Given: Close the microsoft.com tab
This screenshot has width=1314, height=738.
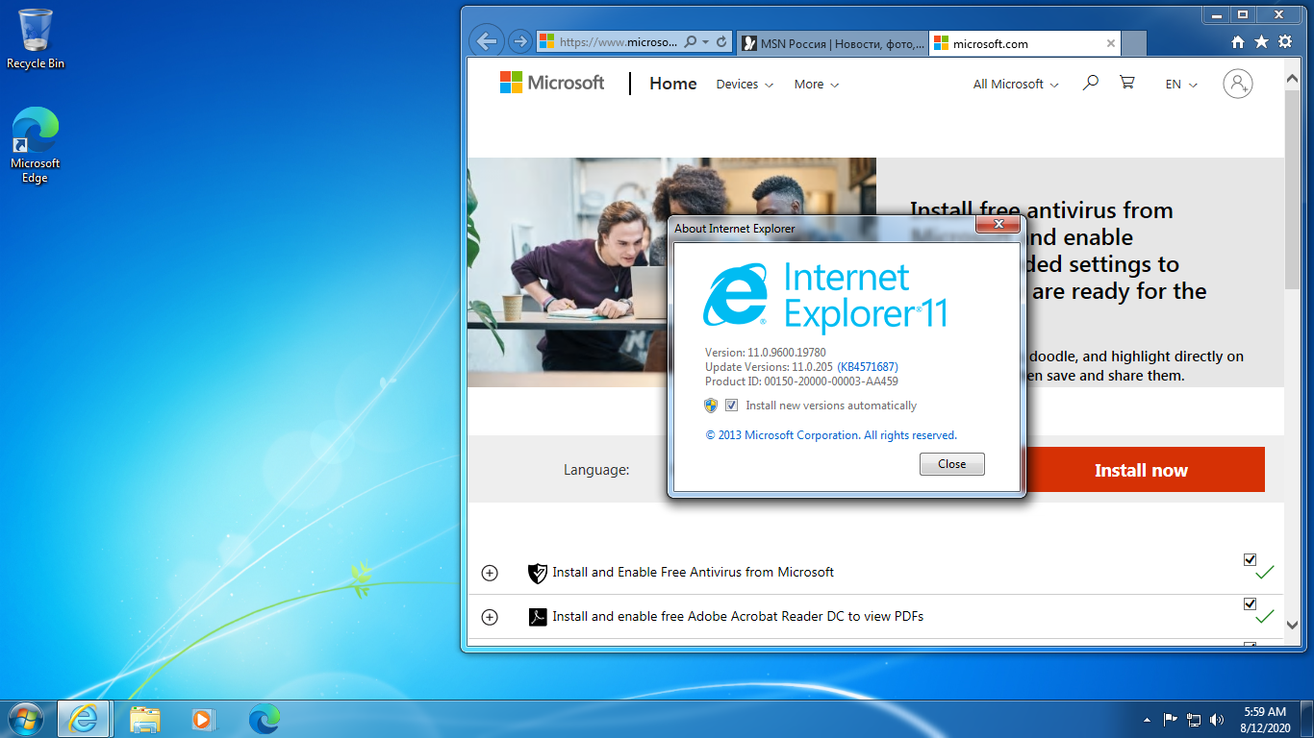Looking at the screenshot, I should 1111,43.
